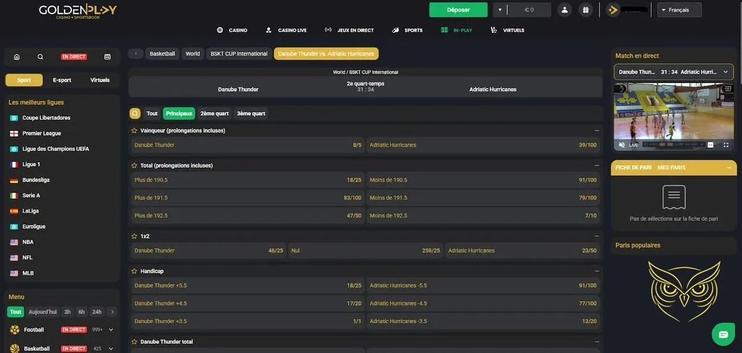
Task: Open the live match selector dropdown
Action: point(674,72)
